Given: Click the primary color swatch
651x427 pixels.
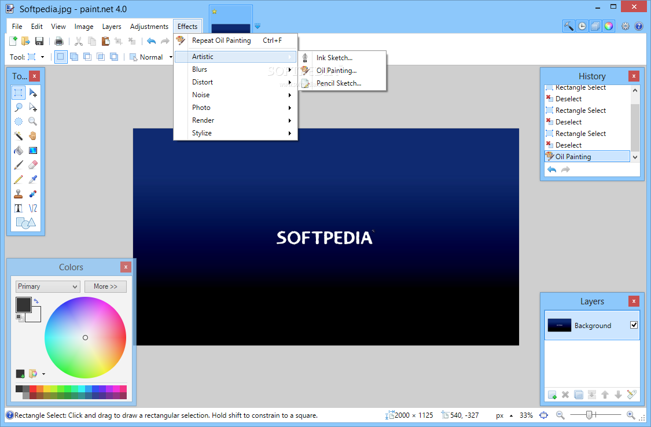Looking at the screenshot, I should tap(23, 304).
